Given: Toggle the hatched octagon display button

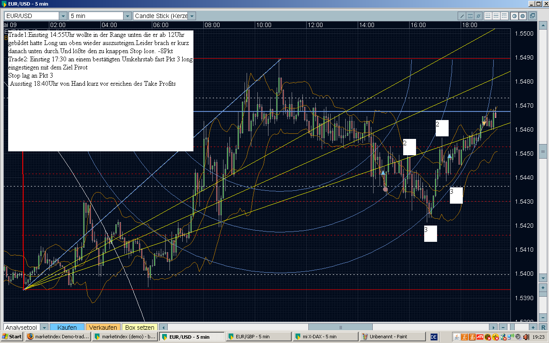Looking at the screenshot, I should (x=523, y=16).
